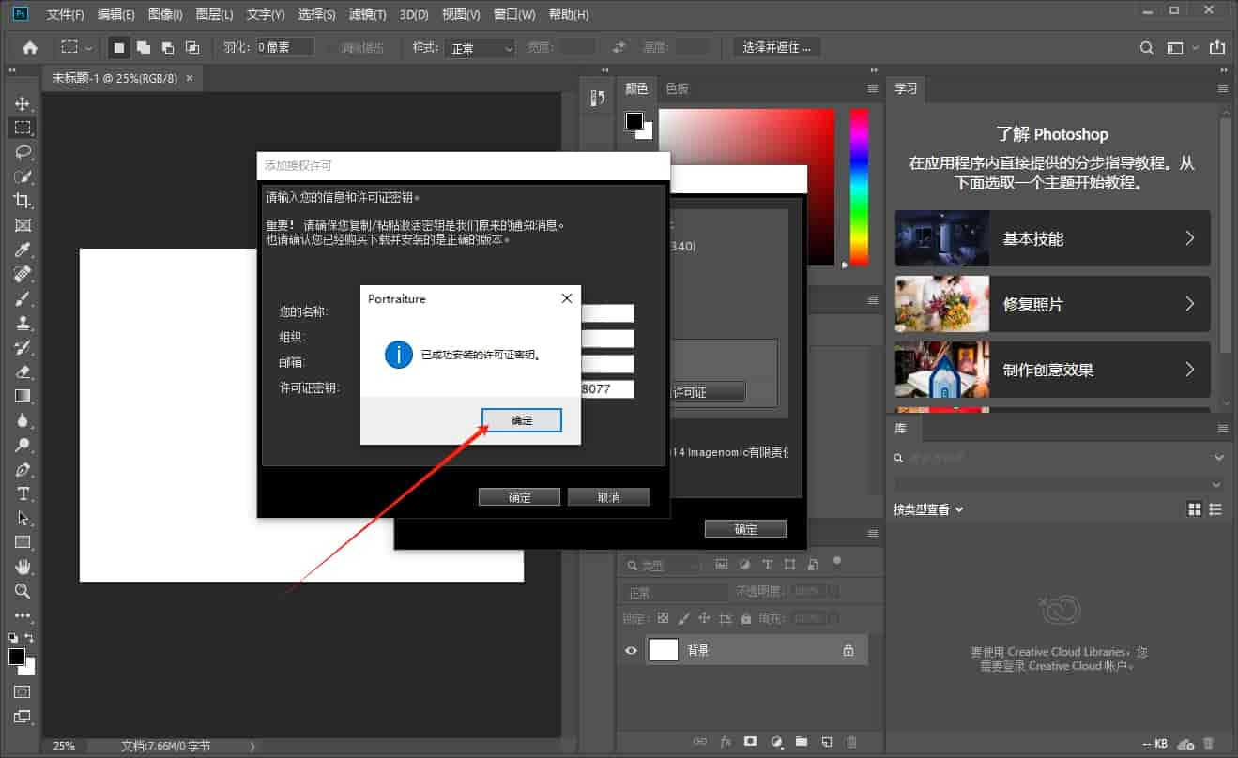Switch library view to list
The image size is (1238, 758).
[x=1216, y=509]
